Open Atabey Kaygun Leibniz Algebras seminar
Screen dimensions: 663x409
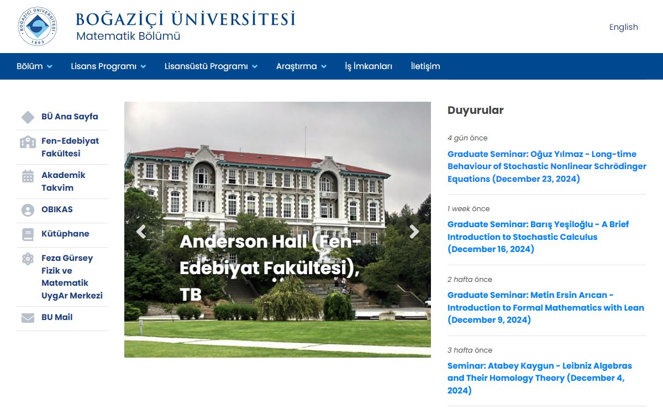click(540, 378)
